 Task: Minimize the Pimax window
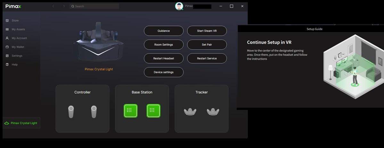coord(221,6)
